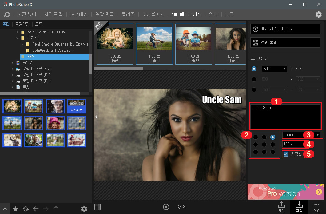This screenshot has height=214, width=326.
Task: Toggle the 외곽선 outline checkbox
Action: pyautogui.click(x=286, y=154)
